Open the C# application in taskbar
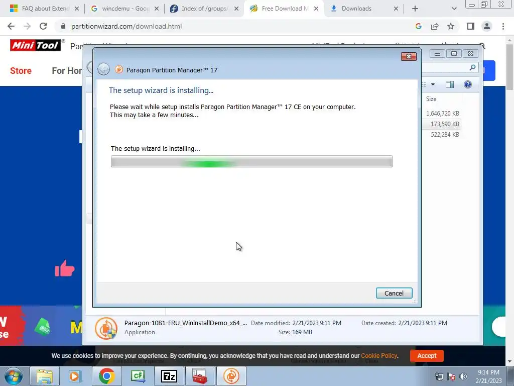The width and height of the screenshot is (514, 386). (138, 376)
